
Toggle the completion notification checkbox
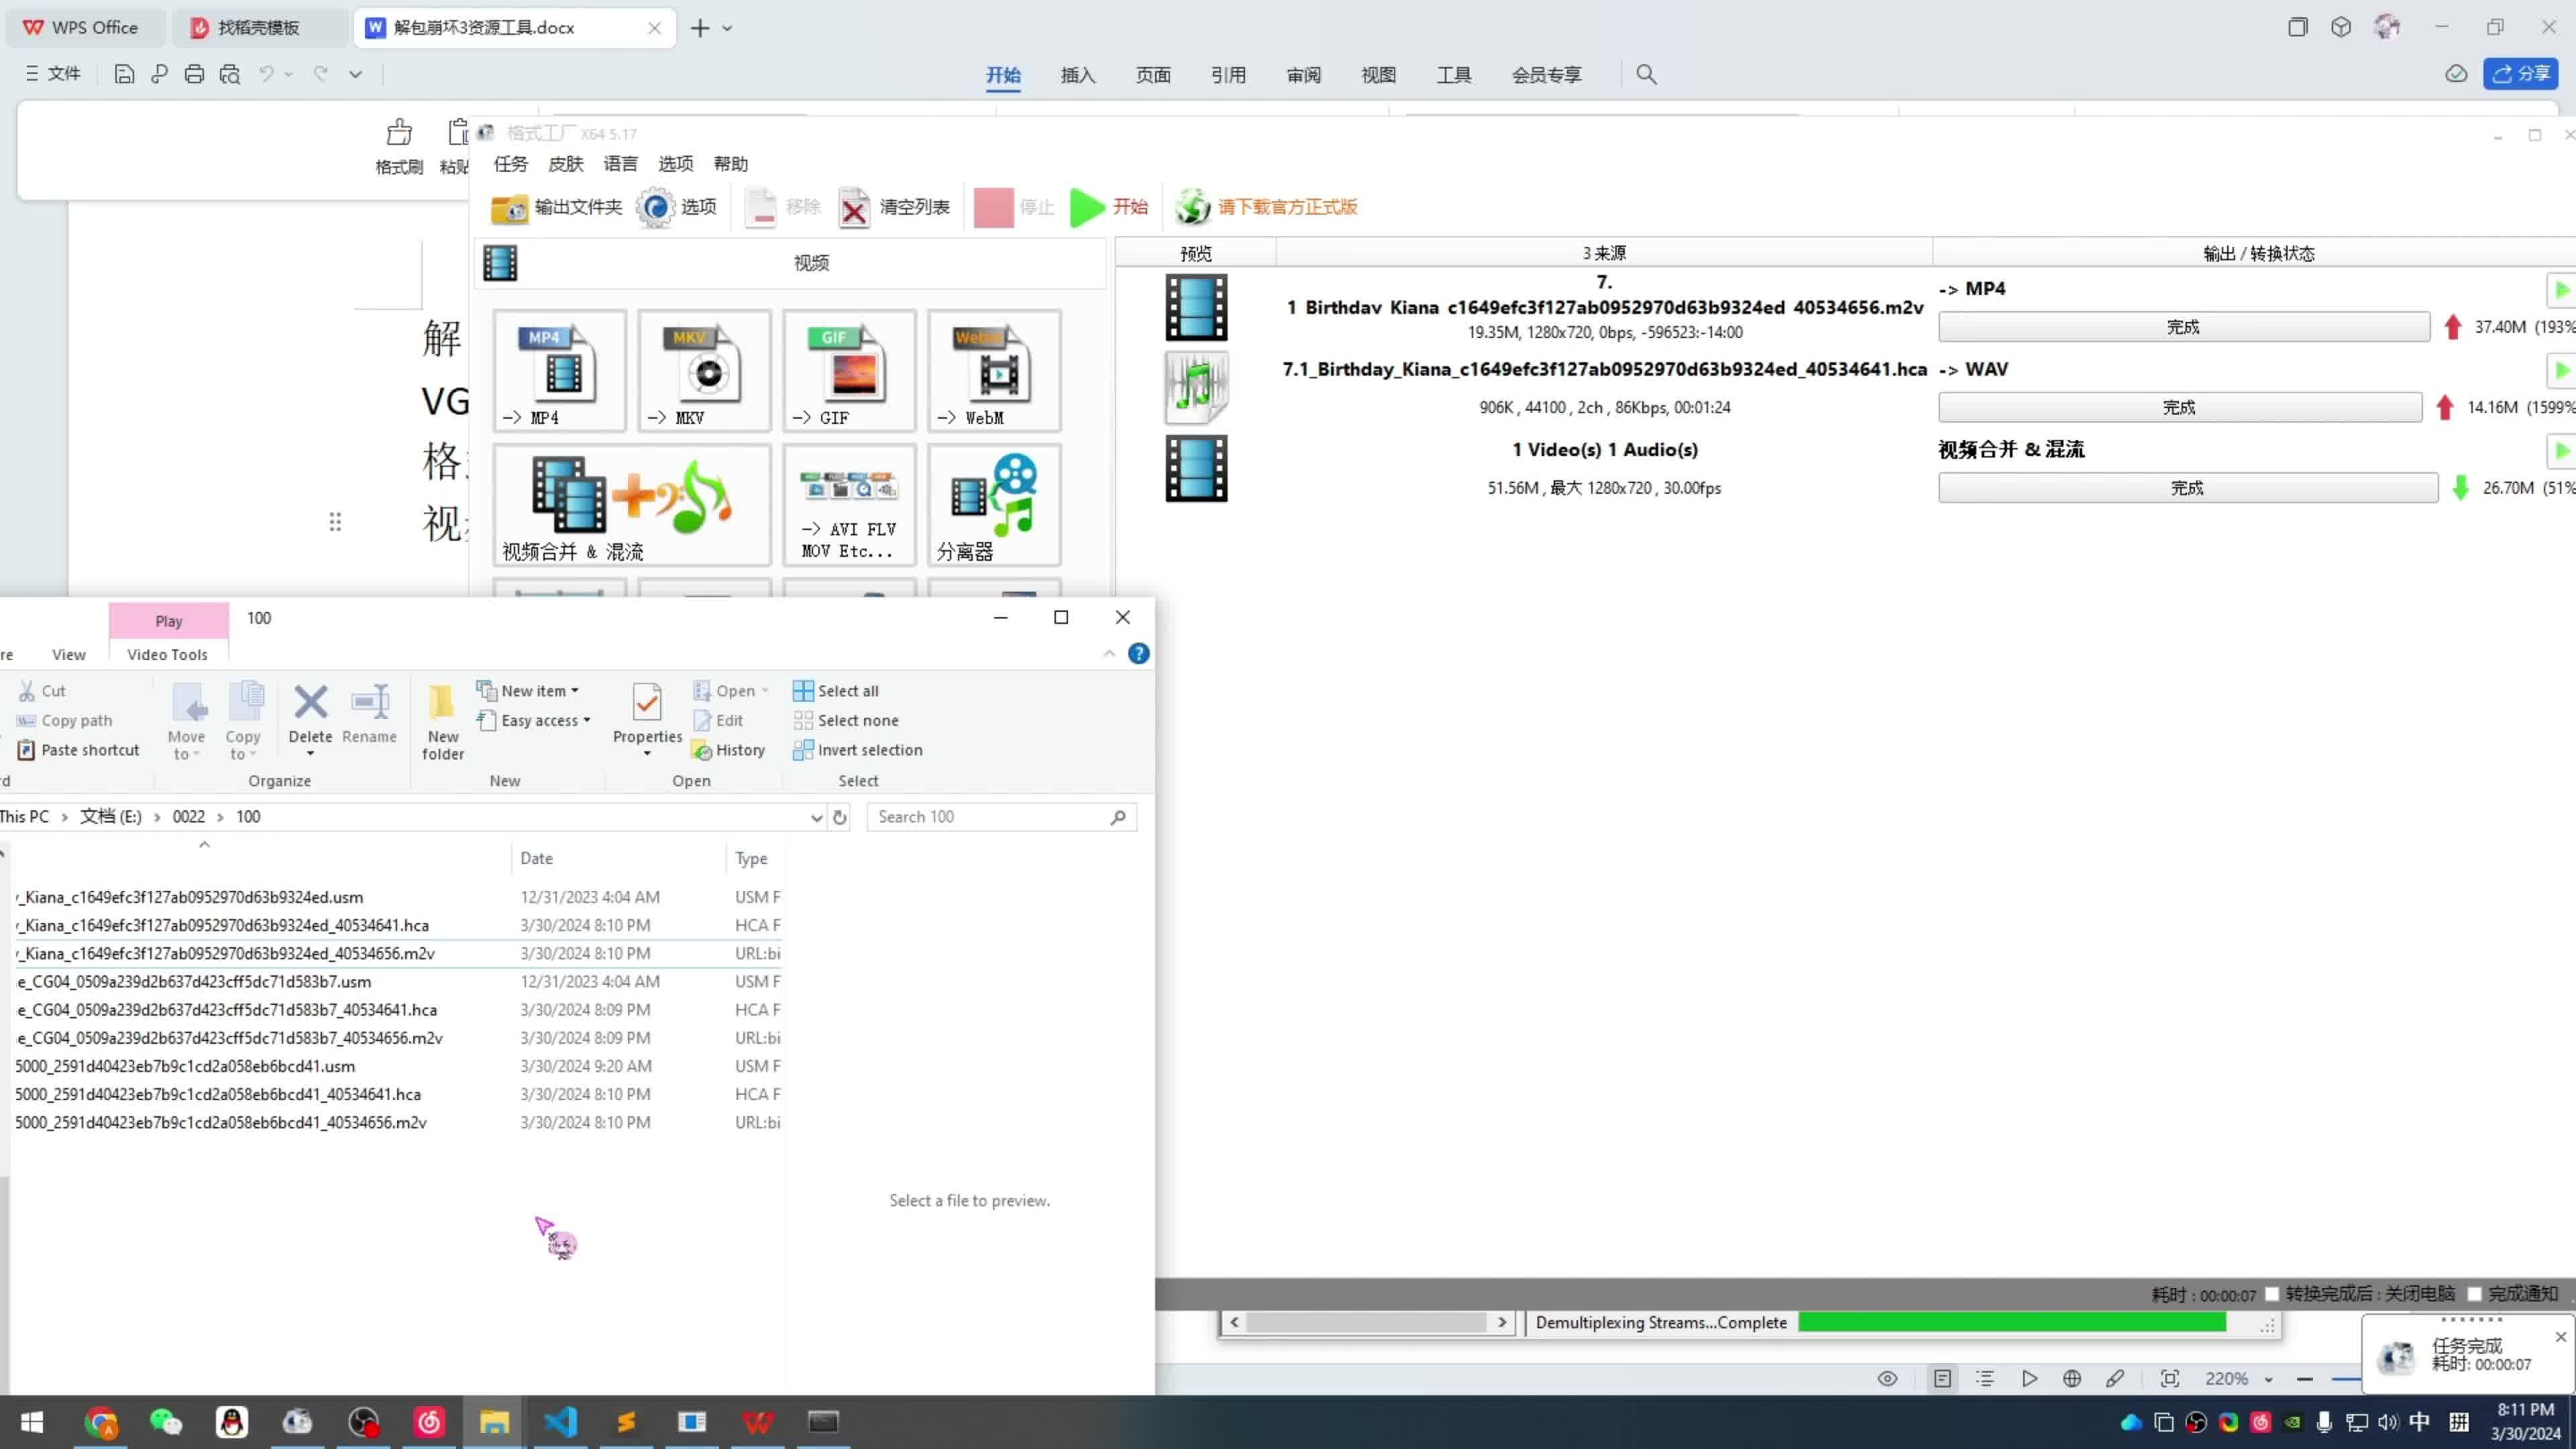pyautogui.click(x=2475, y=1294)
